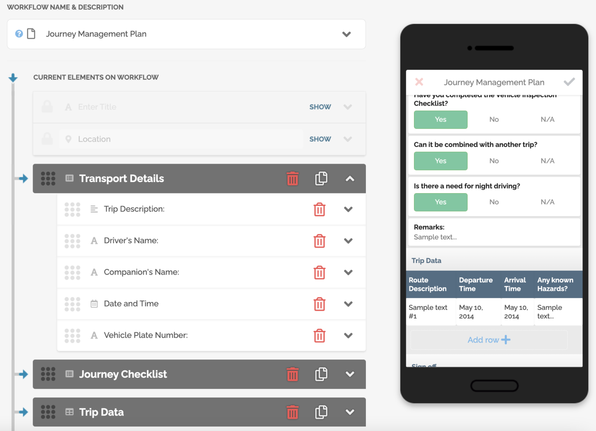
Task: Remove the Vehicle Plate Number element
Action: coord(319,335)
